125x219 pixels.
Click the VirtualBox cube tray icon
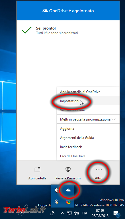(57, 202)
